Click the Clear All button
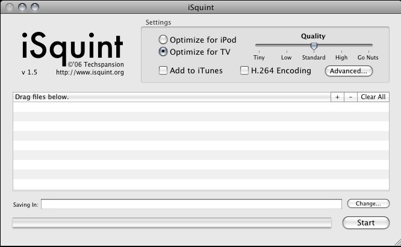The image size is (401, 247). pos(373,97)
